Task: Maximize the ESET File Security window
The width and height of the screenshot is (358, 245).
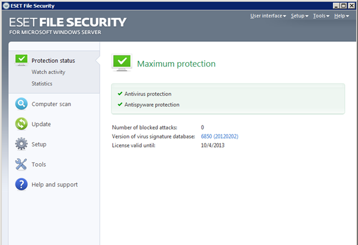Action: click(x=344, y=6)
